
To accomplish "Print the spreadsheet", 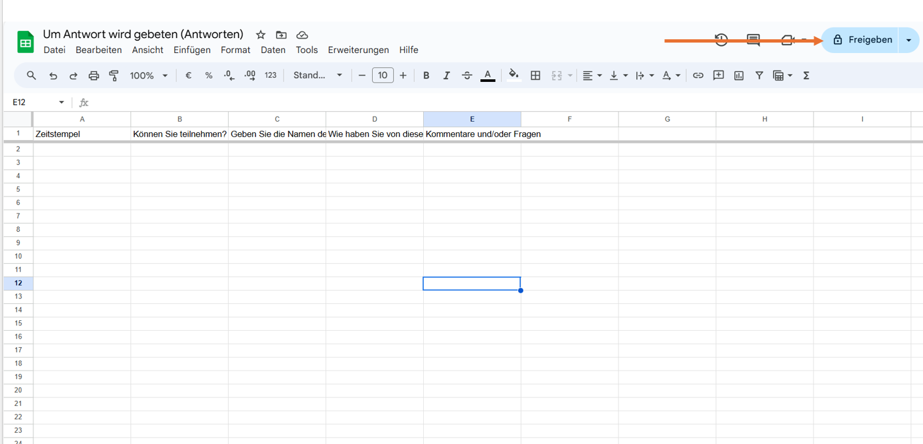I will (x=94, y=75).
